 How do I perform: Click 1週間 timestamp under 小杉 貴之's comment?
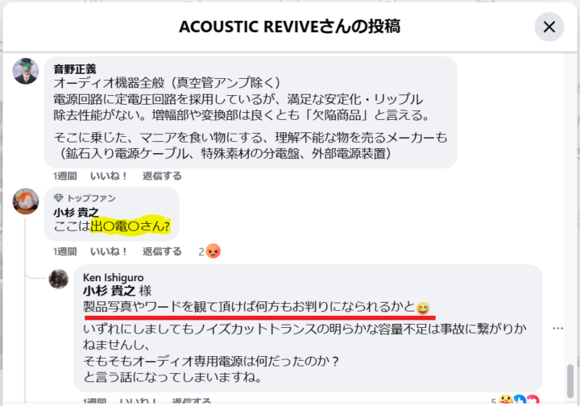65,251
